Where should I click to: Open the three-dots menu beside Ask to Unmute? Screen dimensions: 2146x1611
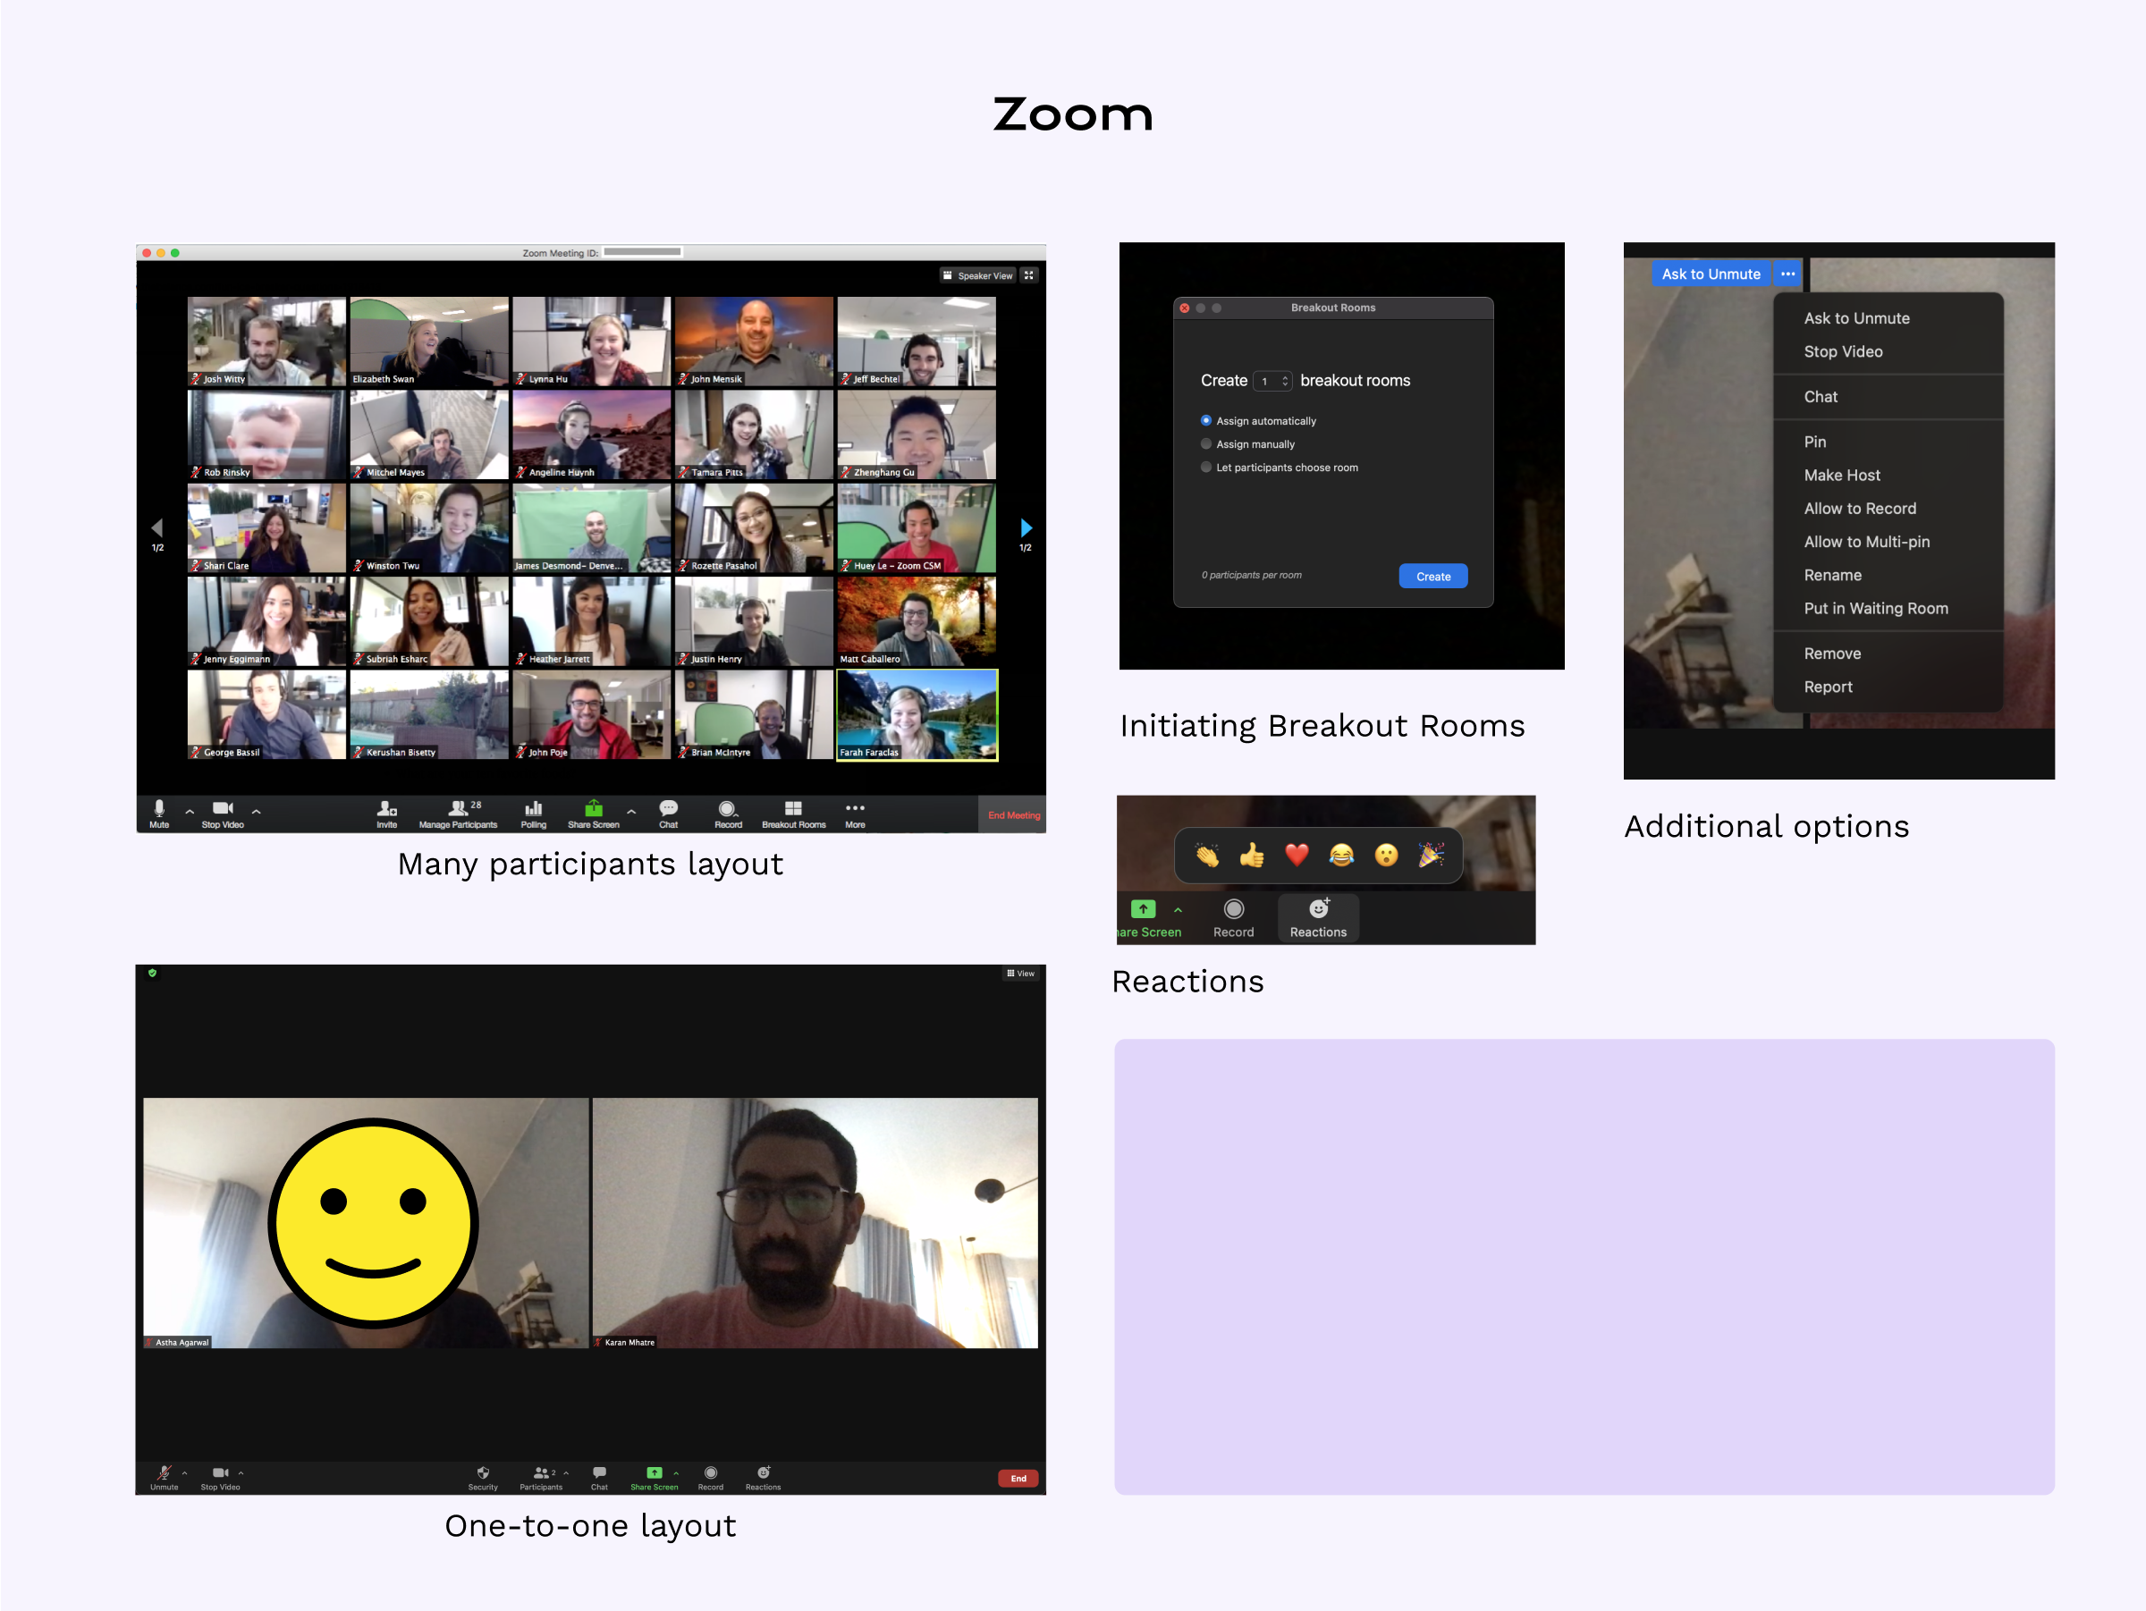1788,274
